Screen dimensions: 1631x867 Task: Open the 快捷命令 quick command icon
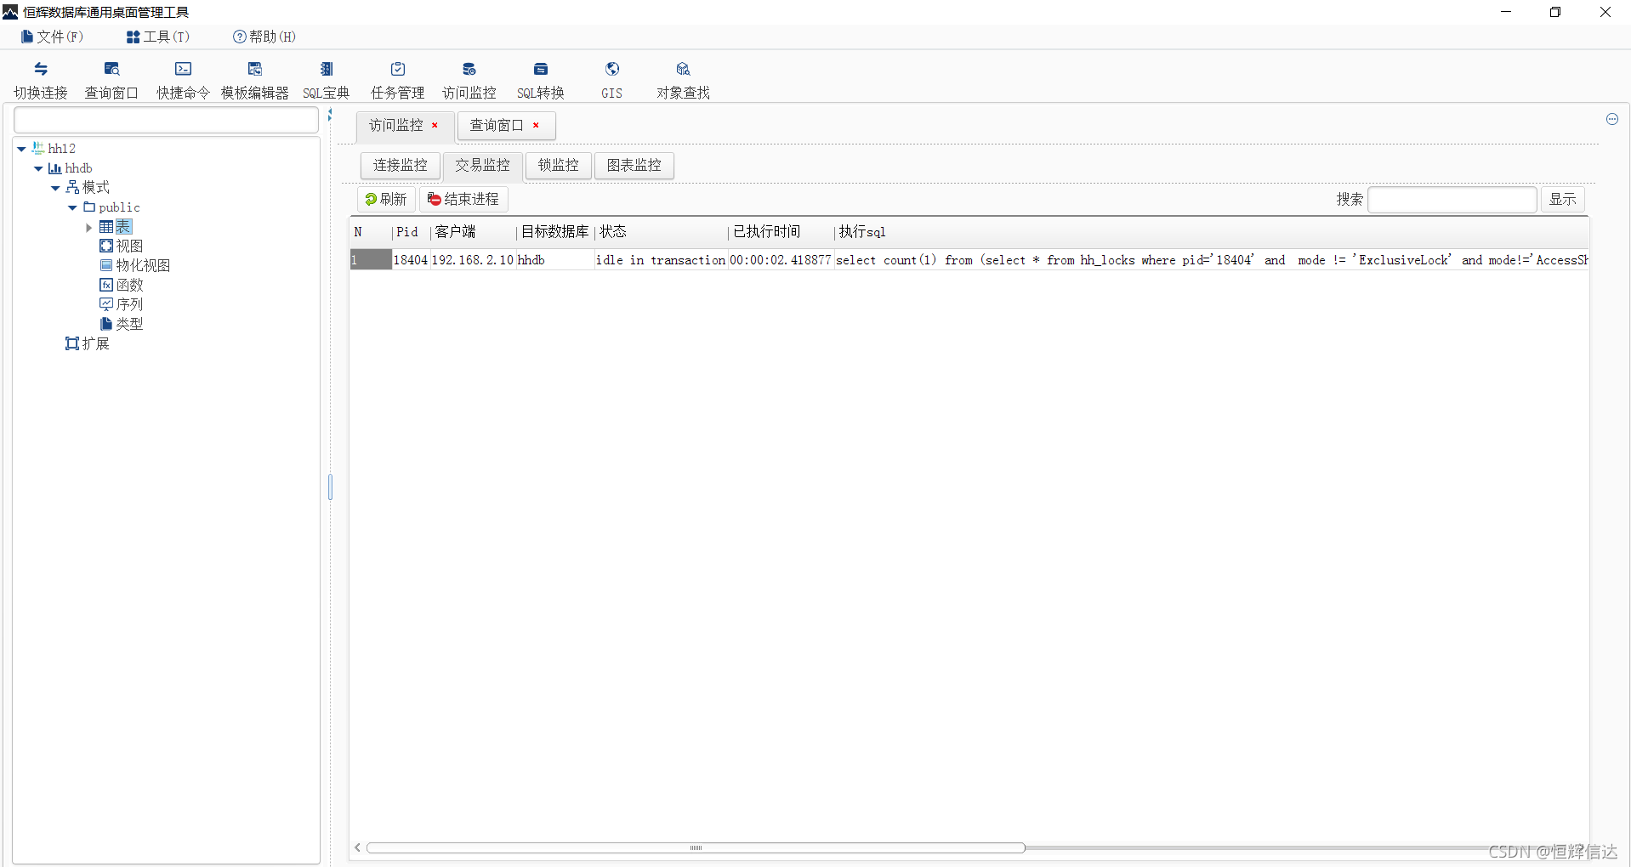tap(184, 69)
